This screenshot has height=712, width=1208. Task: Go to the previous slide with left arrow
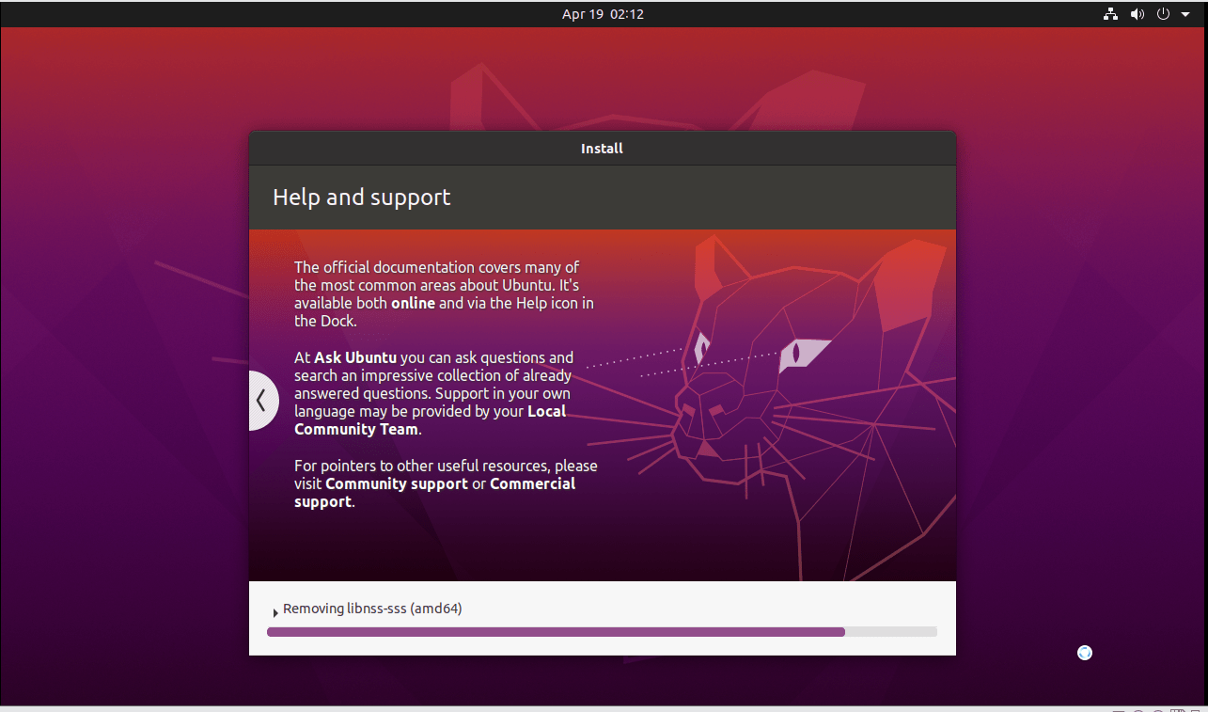[x=263, y=401]
